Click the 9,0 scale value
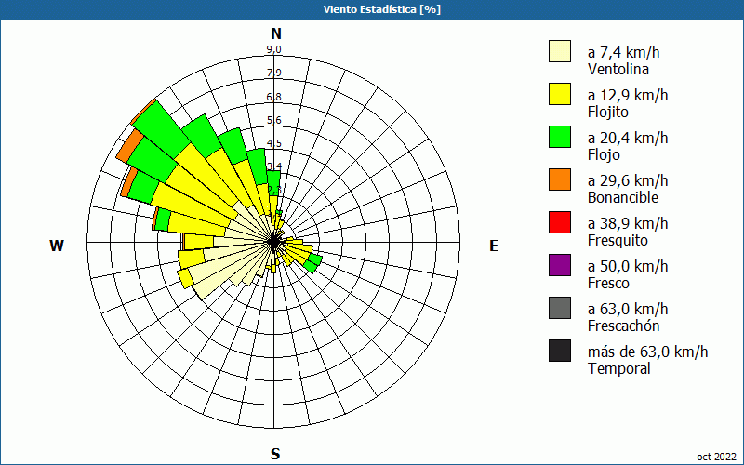This screenshot has width=744, height=465. click(273, 49)
